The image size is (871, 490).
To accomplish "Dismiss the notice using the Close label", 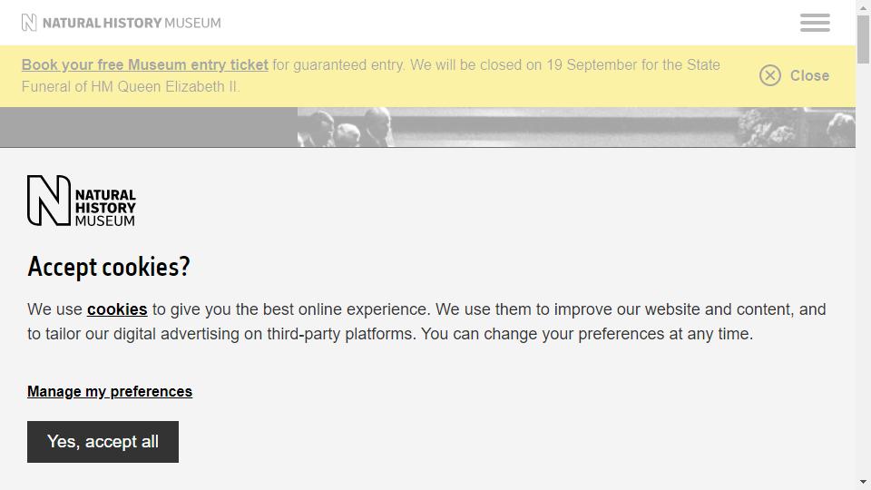I will tap(809, 75).
